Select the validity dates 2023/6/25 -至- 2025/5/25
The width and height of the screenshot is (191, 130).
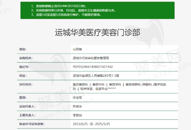coord(91,124)
